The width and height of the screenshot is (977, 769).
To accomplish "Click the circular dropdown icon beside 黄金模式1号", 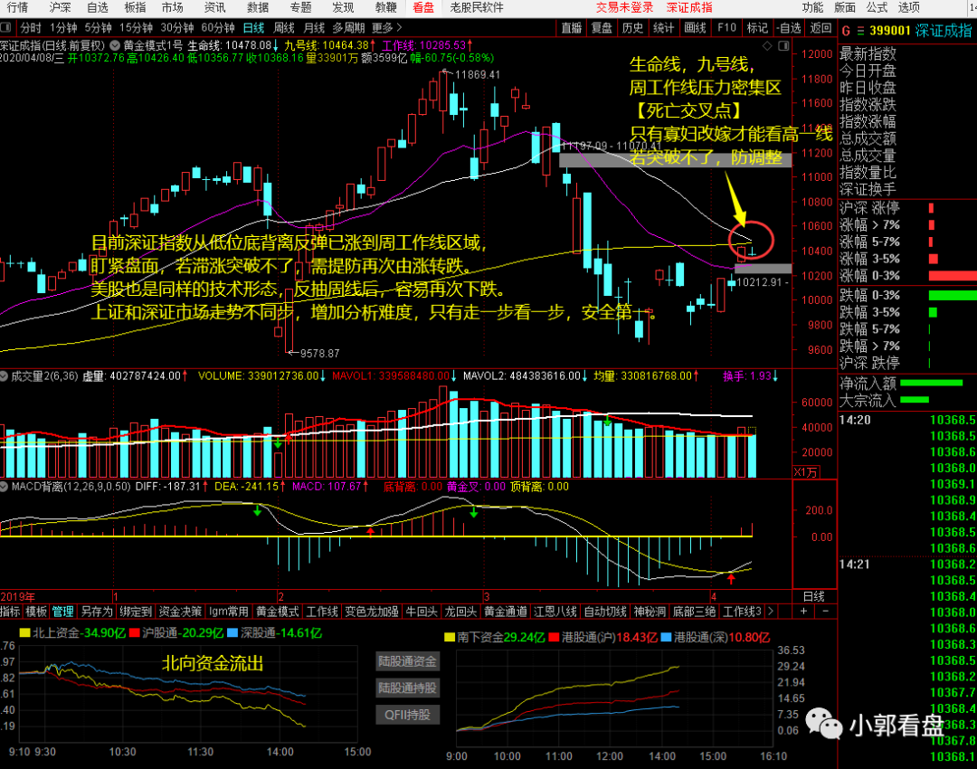I will click(115, 45).
